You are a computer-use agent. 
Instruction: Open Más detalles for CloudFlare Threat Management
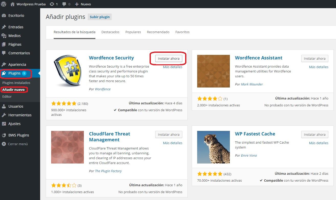point(173,143)
